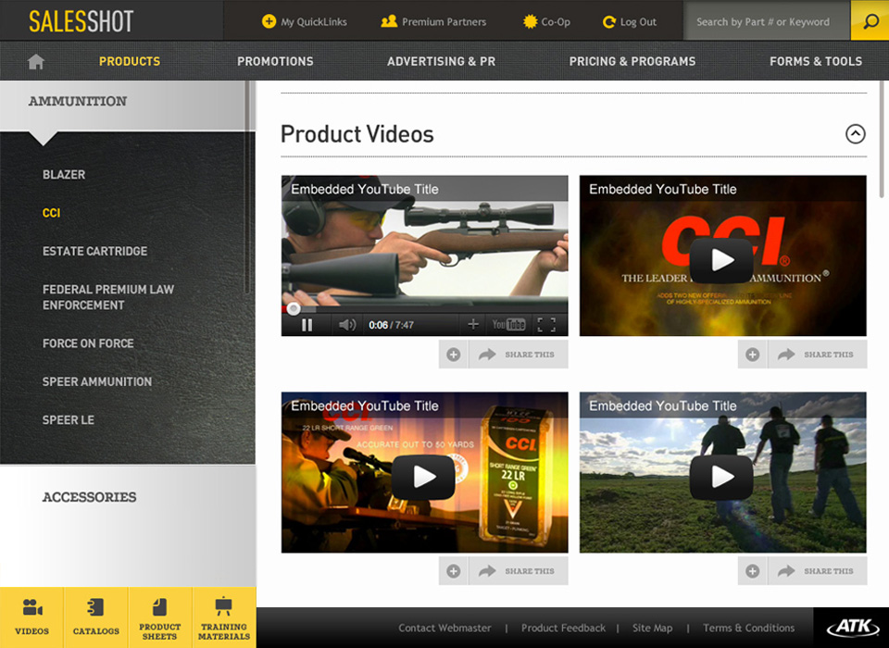Click the sidebar list scrollbar
This screenshot has height=648, width=889.
pos(247,187)
